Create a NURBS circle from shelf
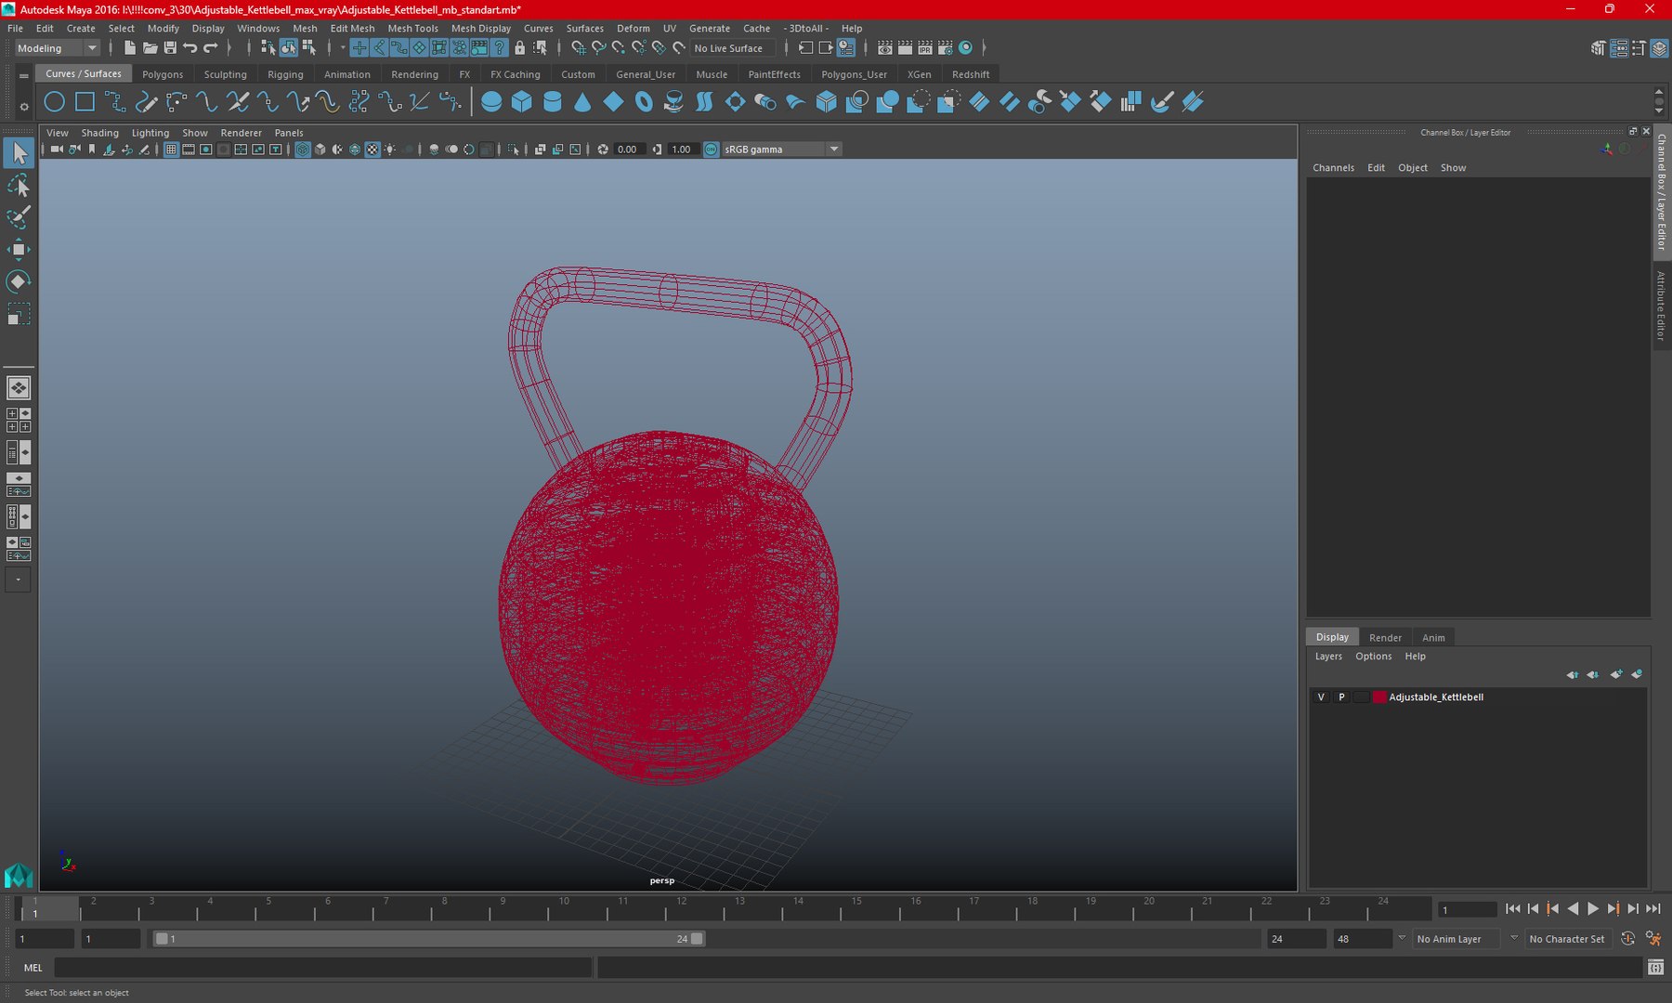This screenshot has width=1672, height=1003. point(55,102)
